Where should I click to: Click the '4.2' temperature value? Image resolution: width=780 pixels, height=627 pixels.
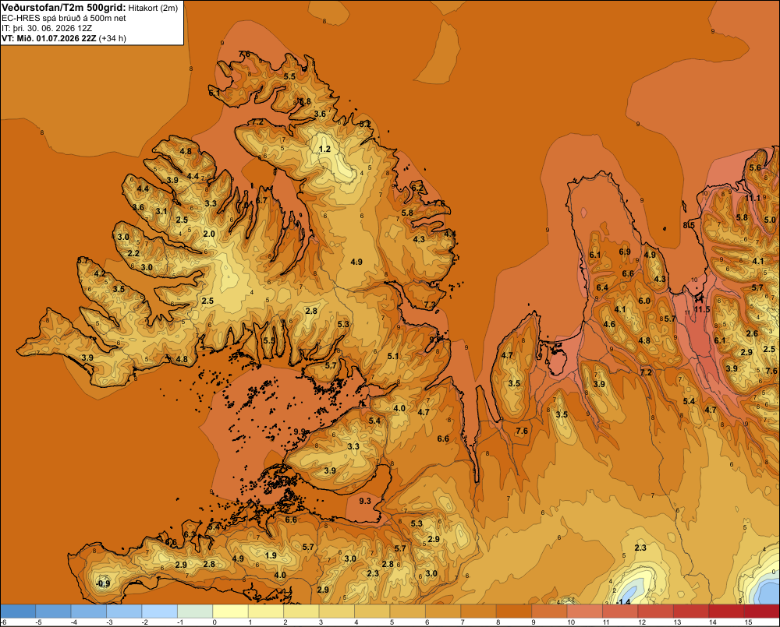(100, 273)
